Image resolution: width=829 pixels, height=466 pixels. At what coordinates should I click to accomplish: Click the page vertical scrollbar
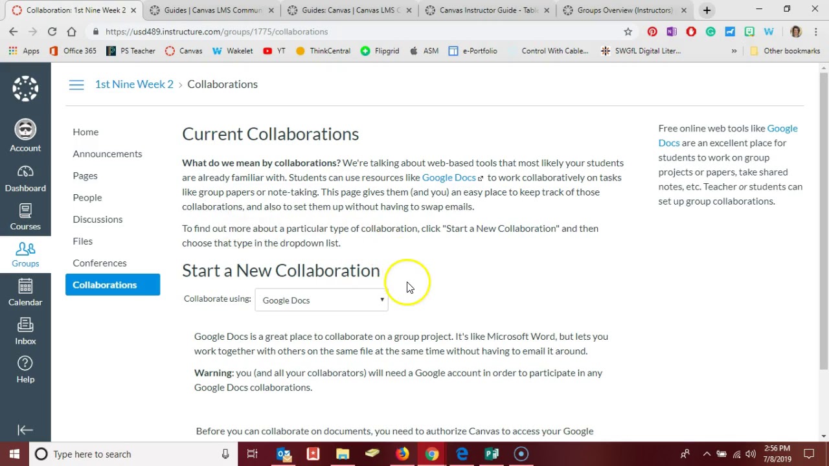[824, 220]
